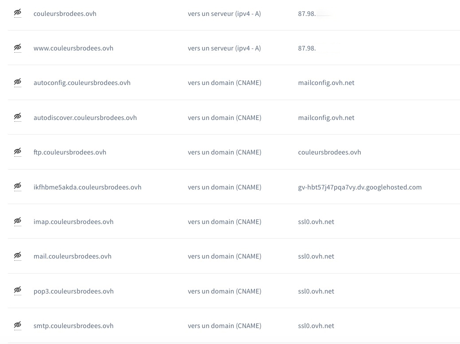Click the crossed-eye icon of smtp.couleursbrodees.ovh
This screenshot has height=344, width=460.
[x=18, y=325]
